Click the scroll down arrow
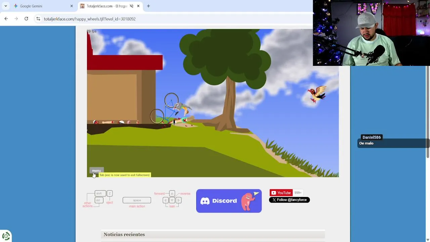Viewport: 430px width, 242px height. (428, 239)
